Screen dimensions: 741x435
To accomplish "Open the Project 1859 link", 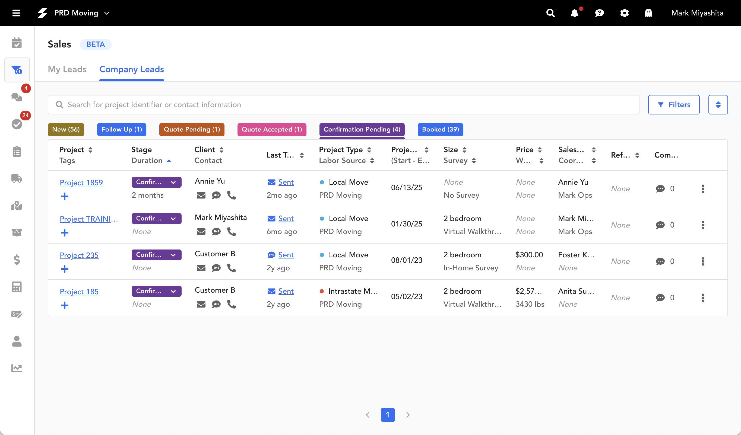I will click(x=81, y=183).
